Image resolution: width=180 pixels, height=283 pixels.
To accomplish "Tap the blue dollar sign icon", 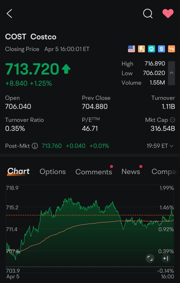I will click(161, 49).
